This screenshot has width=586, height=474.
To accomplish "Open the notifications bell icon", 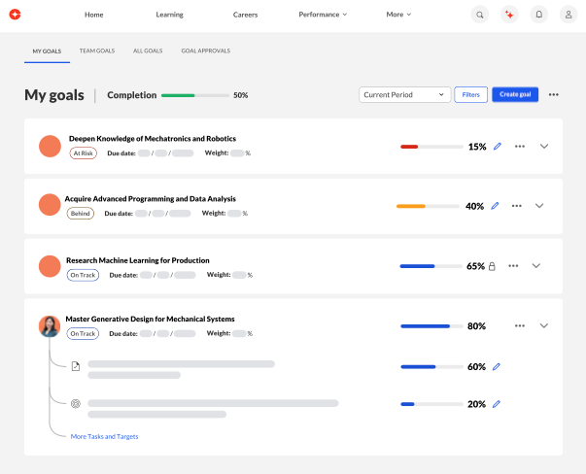I will (539, 15).
